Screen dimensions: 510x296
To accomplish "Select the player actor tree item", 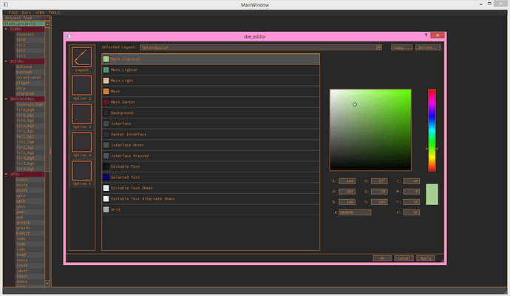I will [x=30, y=83].
